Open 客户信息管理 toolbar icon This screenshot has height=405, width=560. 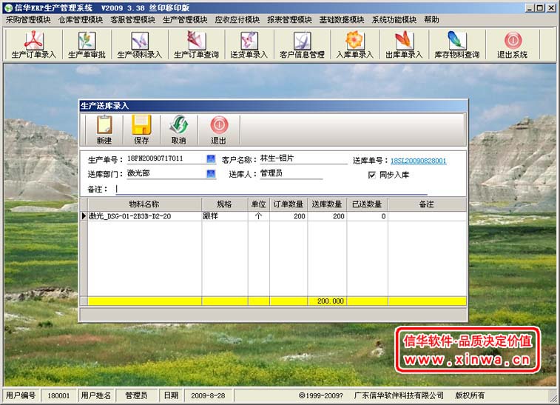[302, 44]
